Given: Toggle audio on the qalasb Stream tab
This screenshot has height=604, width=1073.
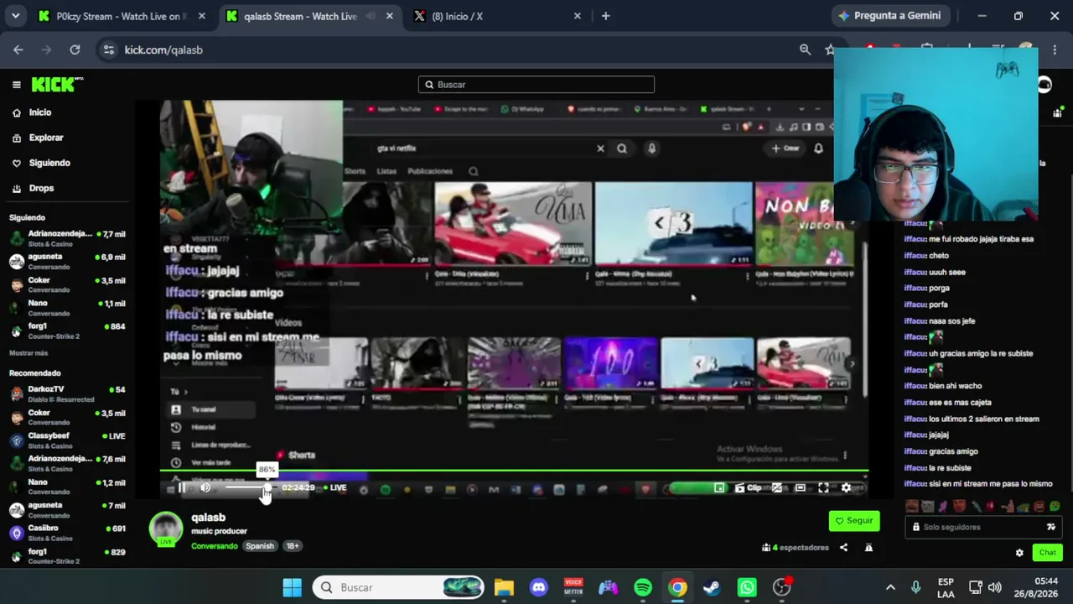Looking at the screenshot, I should (371, 16).
